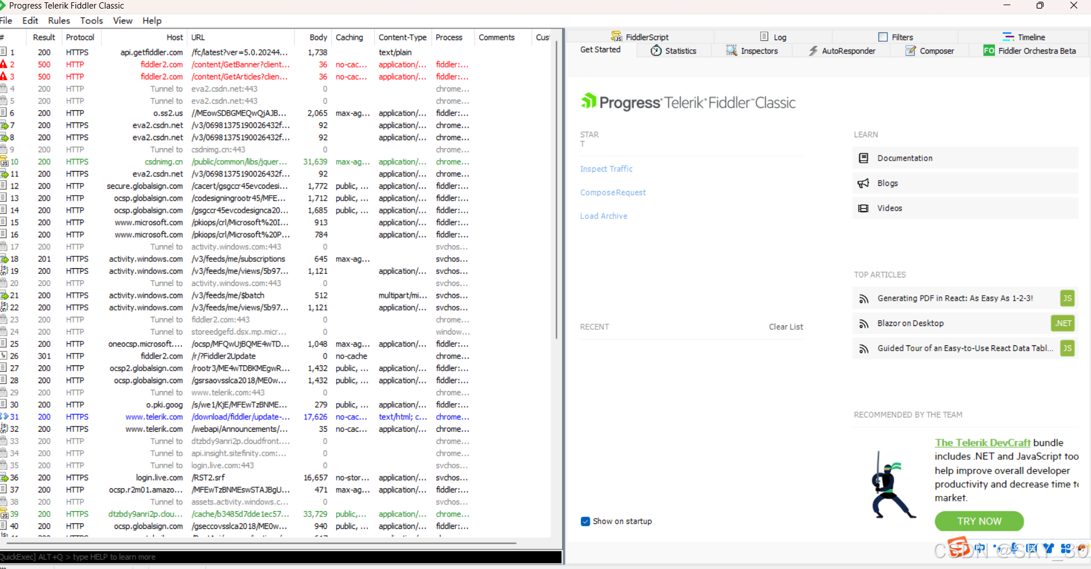Open the View menu
The height and width of the screenshot is (569, 1091).
click(x=122, y=21)
